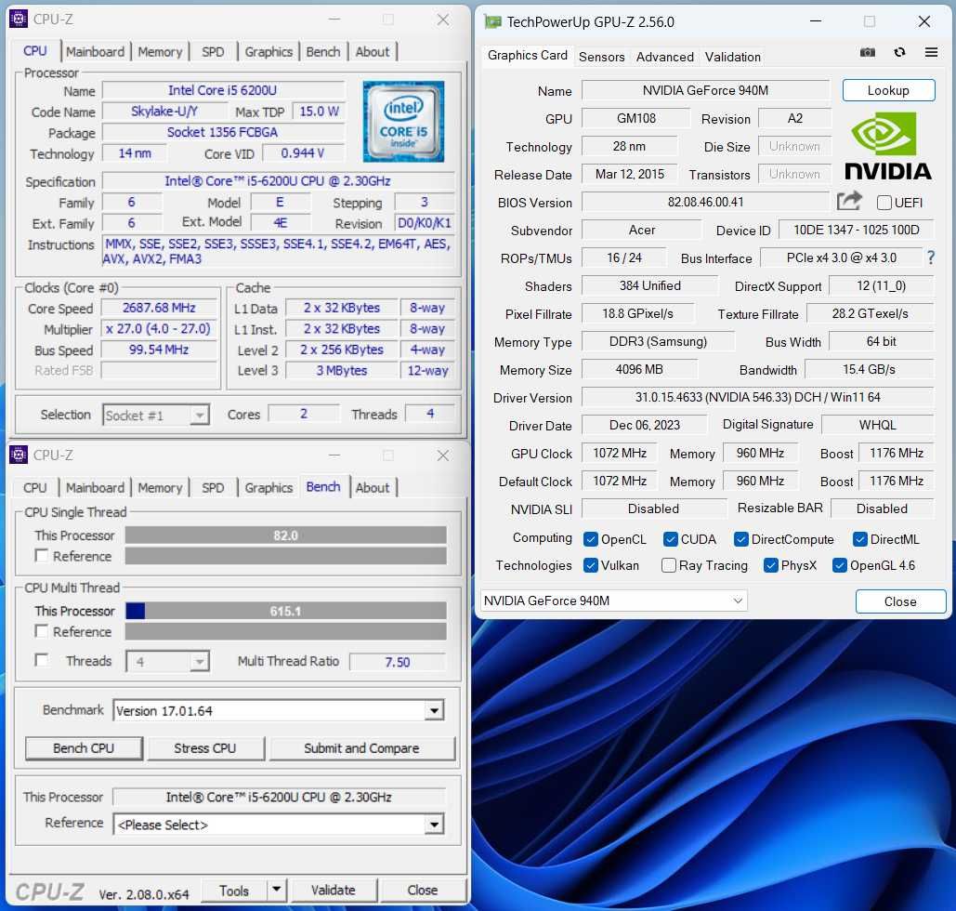Image resolution: width=956 pixels, height=911 pixels.
Task: Open the Validation tab in GPU-Z
Action: (733, 57)
